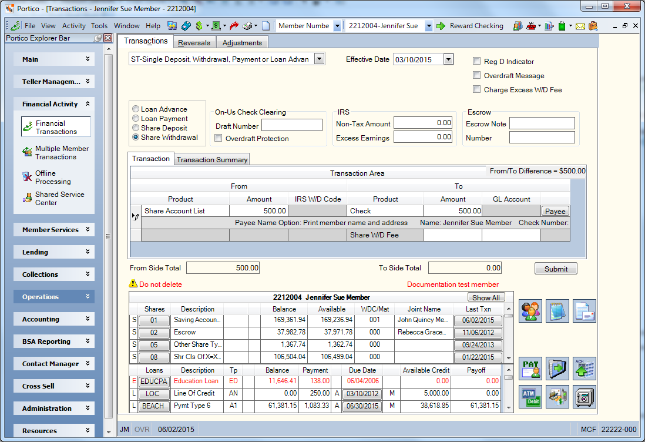
Task: Click share 01 account button
Action: pyautogui.click(x=154, y=320)
